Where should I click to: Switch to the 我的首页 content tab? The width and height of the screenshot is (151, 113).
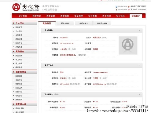47,24
